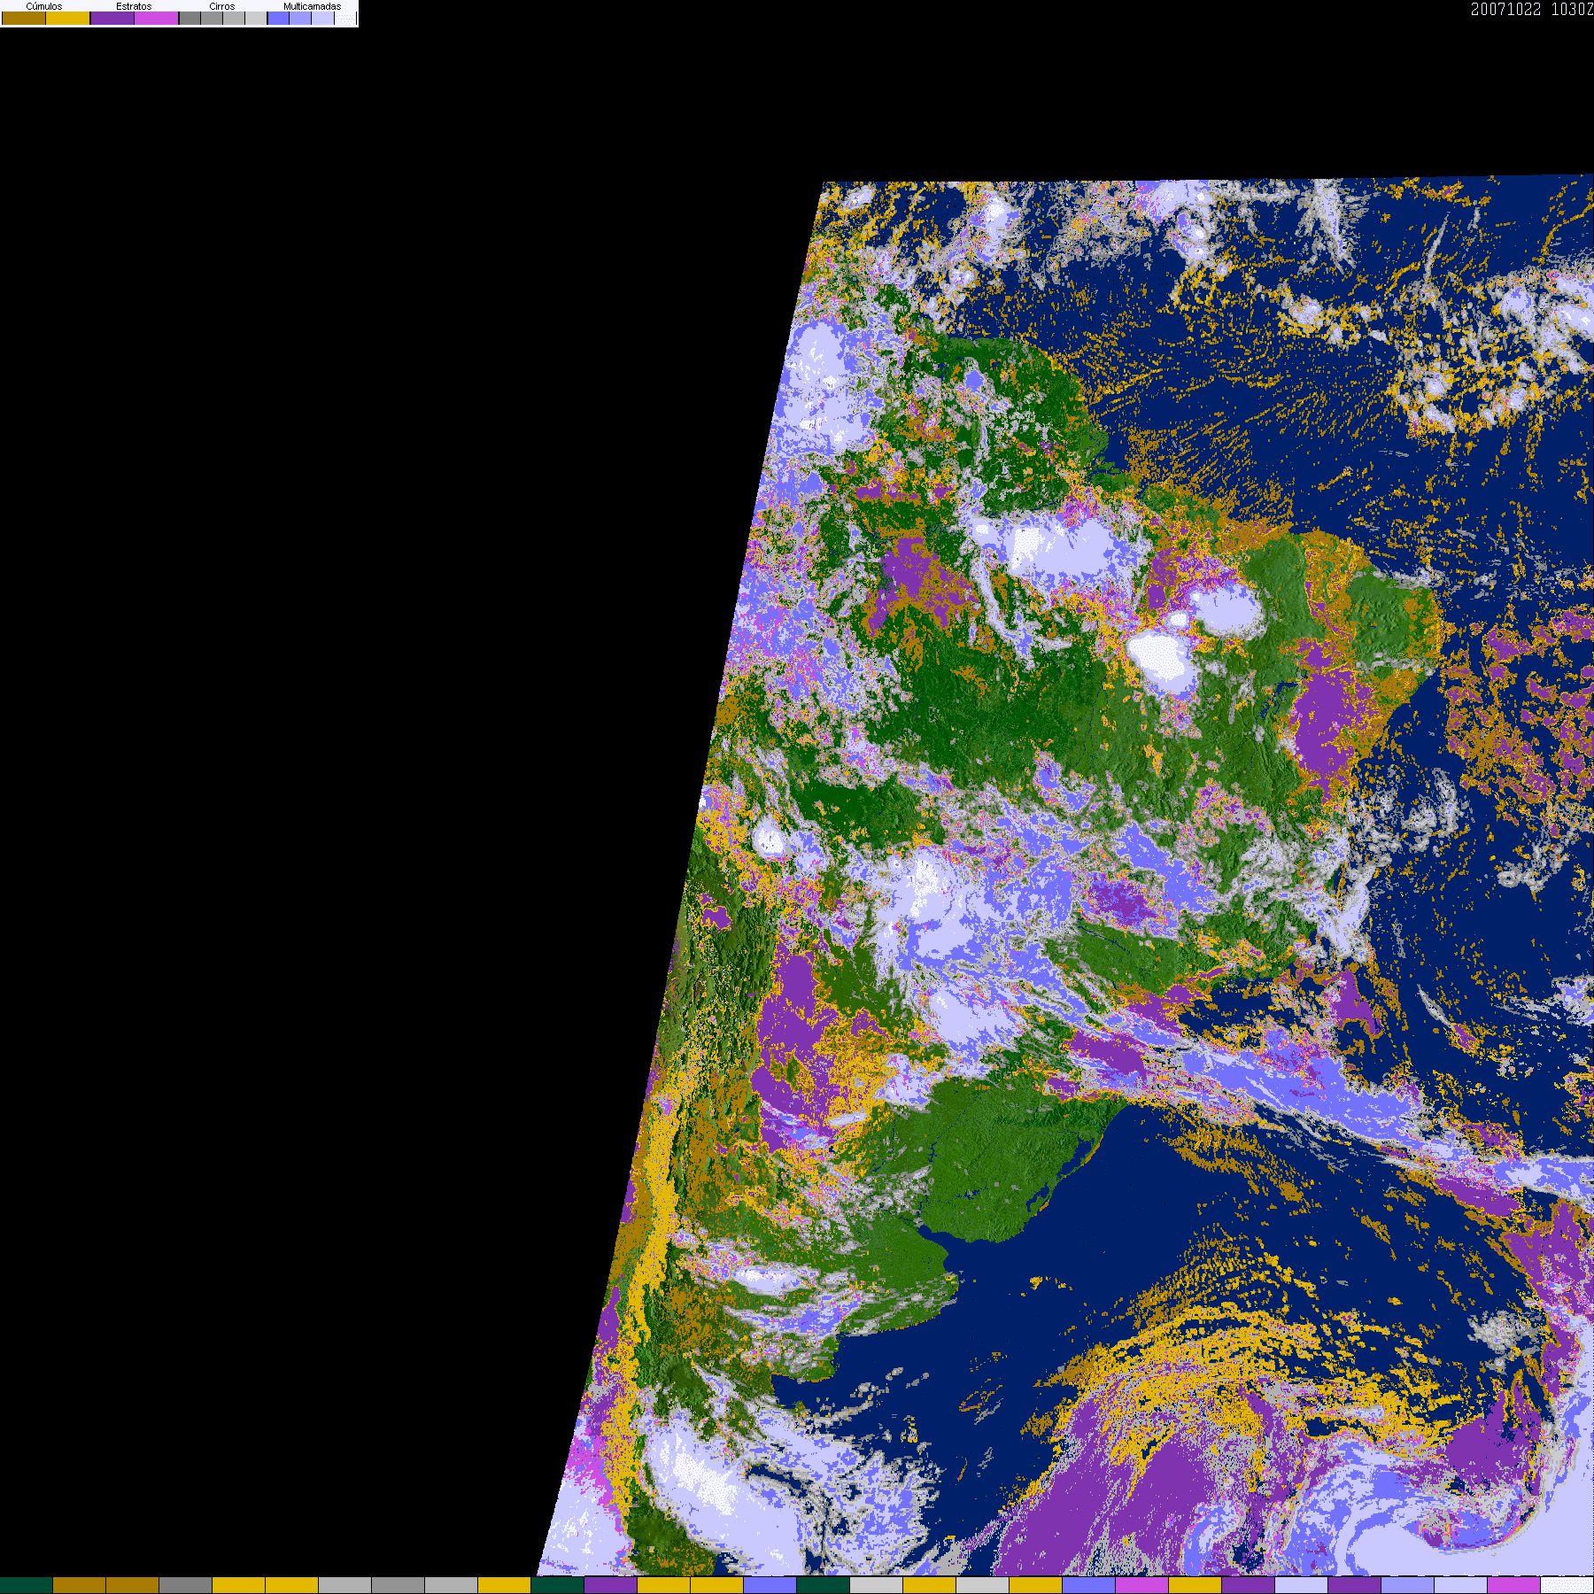Viewport: 1594px width, 1594px height.
Task: Click the Estratos legend label
Action: tap(134, 6)
